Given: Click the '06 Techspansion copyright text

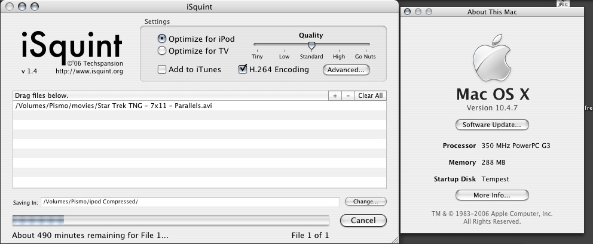Looking at the screenshot, I should 95,63.
